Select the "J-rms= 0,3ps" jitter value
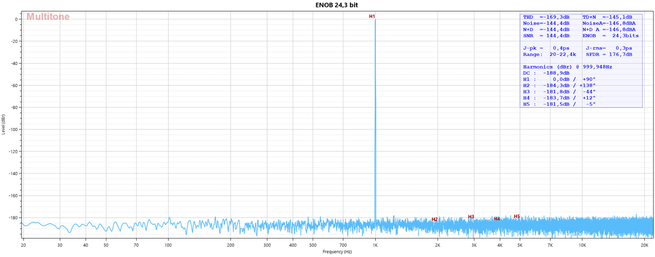The image size is (655, 257). coord(609,48)
